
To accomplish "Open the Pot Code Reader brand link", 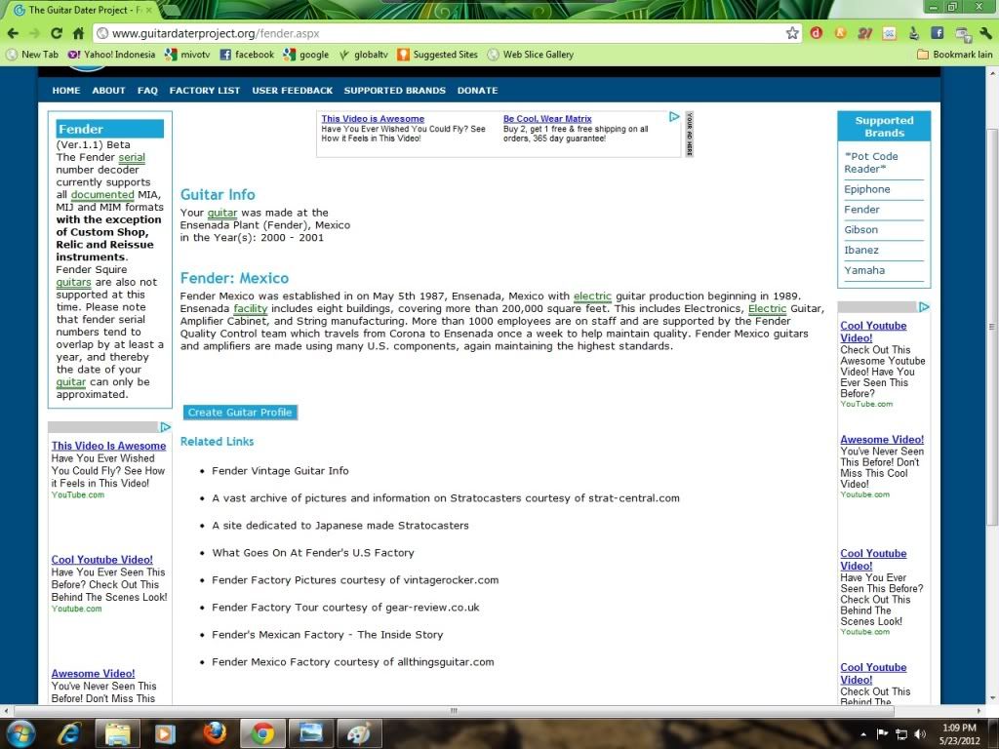I will coord(871,163).
